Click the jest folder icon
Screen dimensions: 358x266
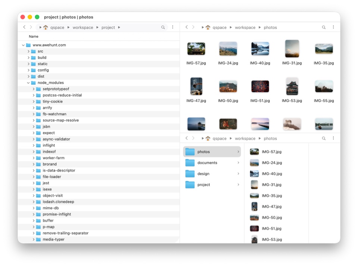click(x=38, y=183)
